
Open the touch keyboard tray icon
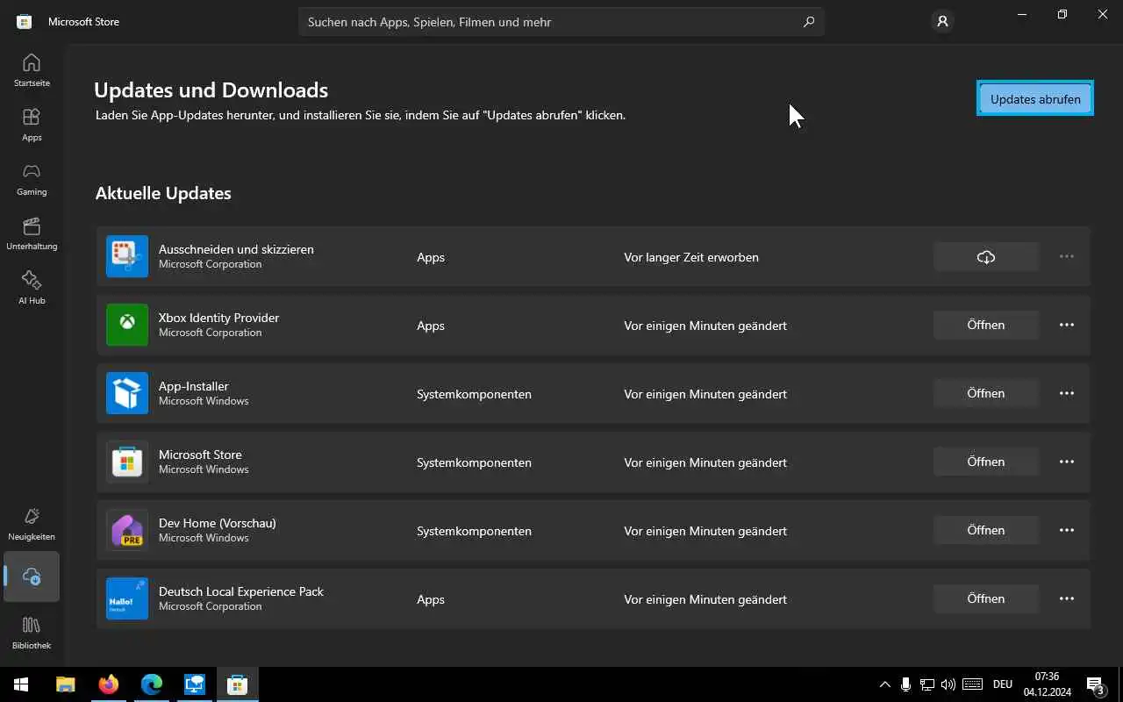pyautogui.click(x=972, y=684)
